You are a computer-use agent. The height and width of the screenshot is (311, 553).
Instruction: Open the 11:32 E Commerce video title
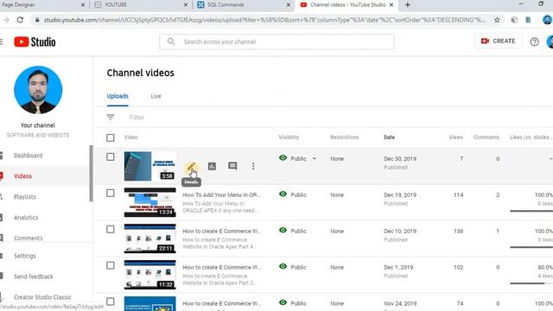coord(222,267)
